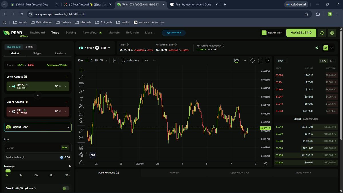Click the Max size button
Screen dimensions: 343x193
[65, 148]
